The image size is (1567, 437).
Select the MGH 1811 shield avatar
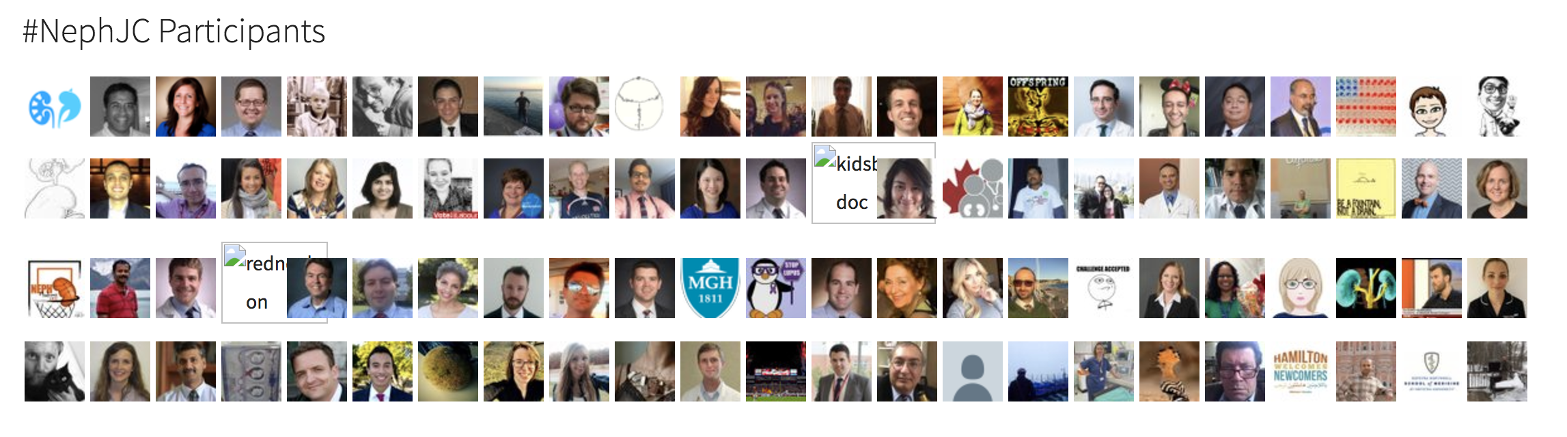point(710,288)
